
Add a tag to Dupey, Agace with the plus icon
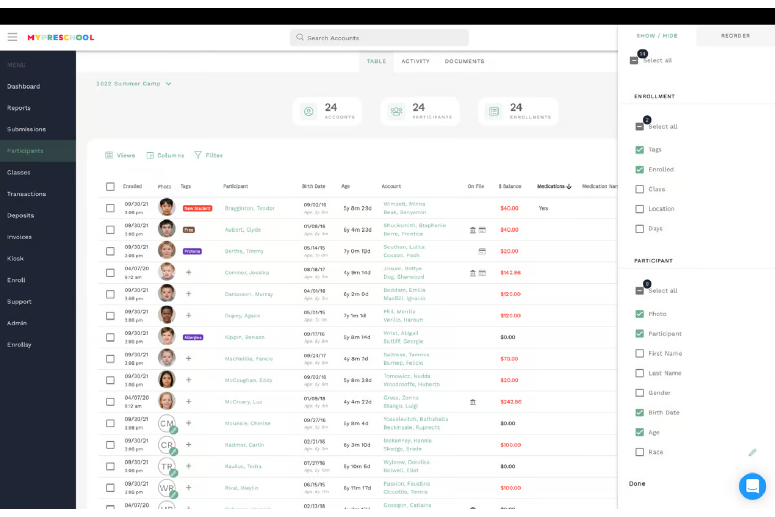(x=189, y=315)
